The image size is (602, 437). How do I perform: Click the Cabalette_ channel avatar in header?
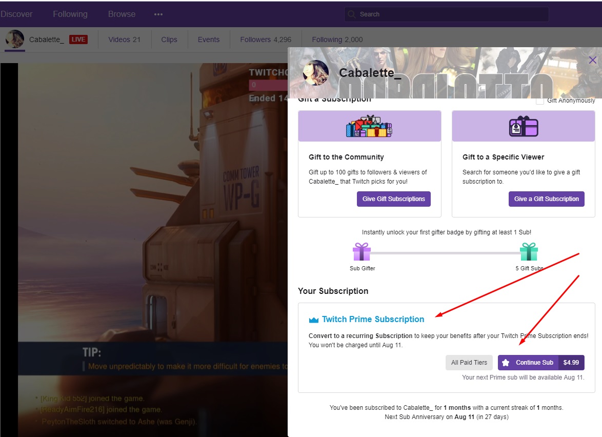[15, 39]
